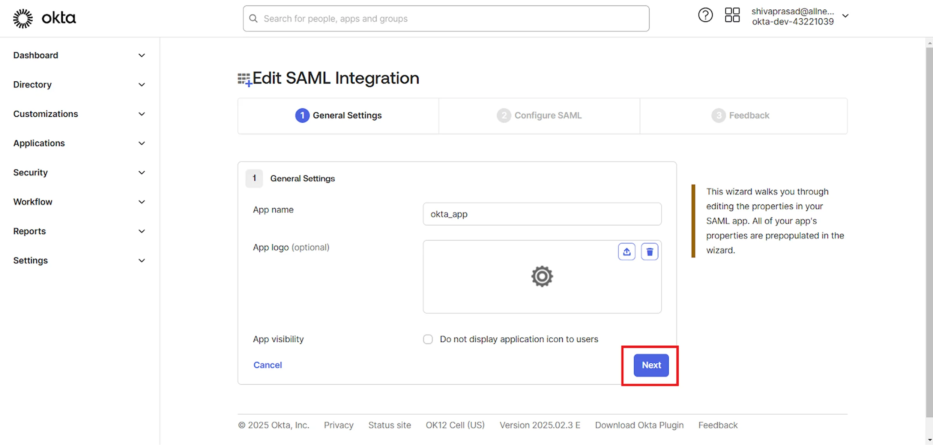Click the © 2025 Okta, Inc. text
Screen dimensions: 933x445
(x=274, y=425)
